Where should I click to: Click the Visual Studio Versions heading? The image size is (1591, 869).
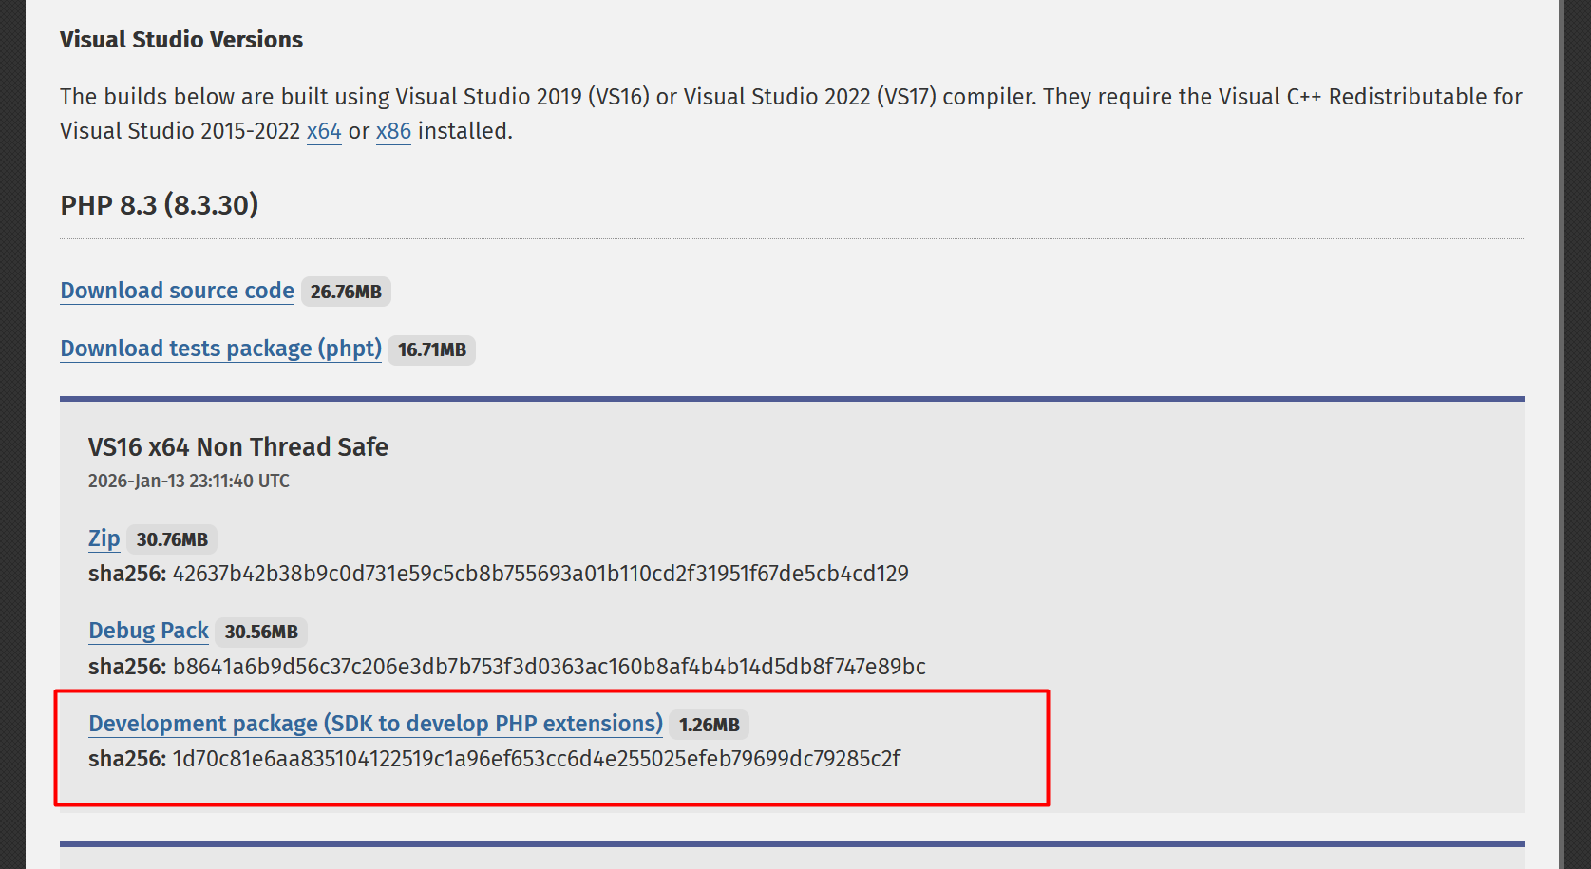click(181, 40)
